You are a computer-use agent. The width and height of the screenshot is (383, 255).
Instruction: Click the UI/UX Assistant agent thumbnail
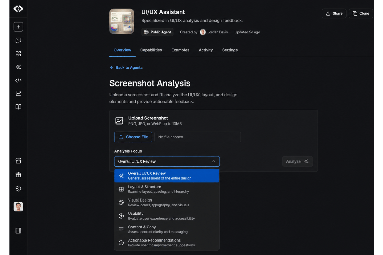coord(122,21)
